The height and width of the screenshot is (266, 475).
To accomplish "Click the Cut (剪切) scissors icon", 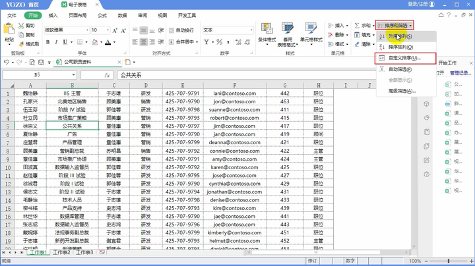I will [21, 26].
